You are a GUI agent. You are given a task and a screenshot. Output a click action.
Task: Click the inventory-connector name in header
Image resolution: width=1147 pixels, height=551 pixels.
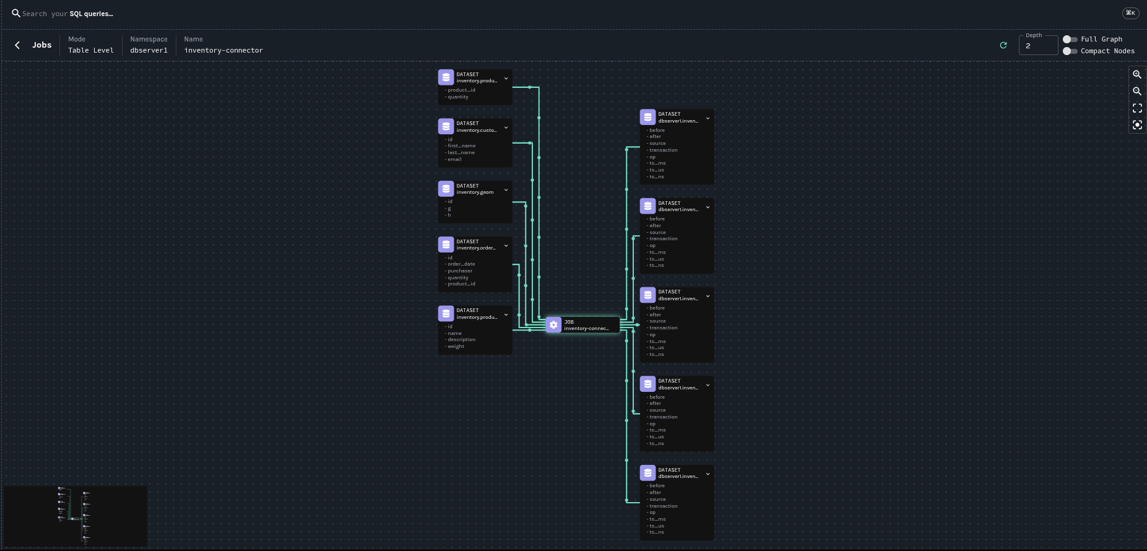(223, 50)
